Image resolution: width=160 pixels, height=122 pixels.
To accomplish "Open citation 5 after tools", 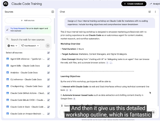I will (70, 90).
